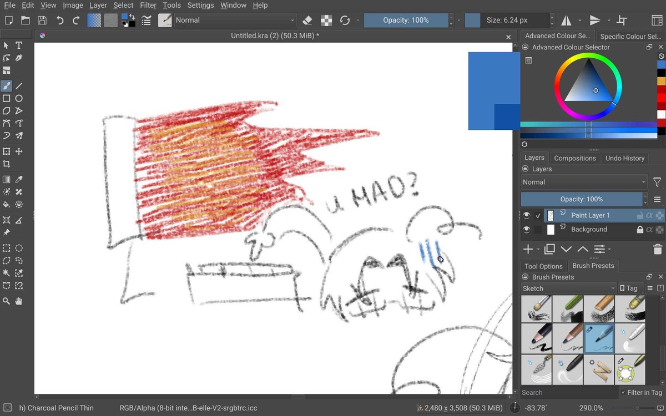Add a new layer with the plus icon
Image resolution: width=666 pixels, height=416 pixels.
(x=528, y=250)
